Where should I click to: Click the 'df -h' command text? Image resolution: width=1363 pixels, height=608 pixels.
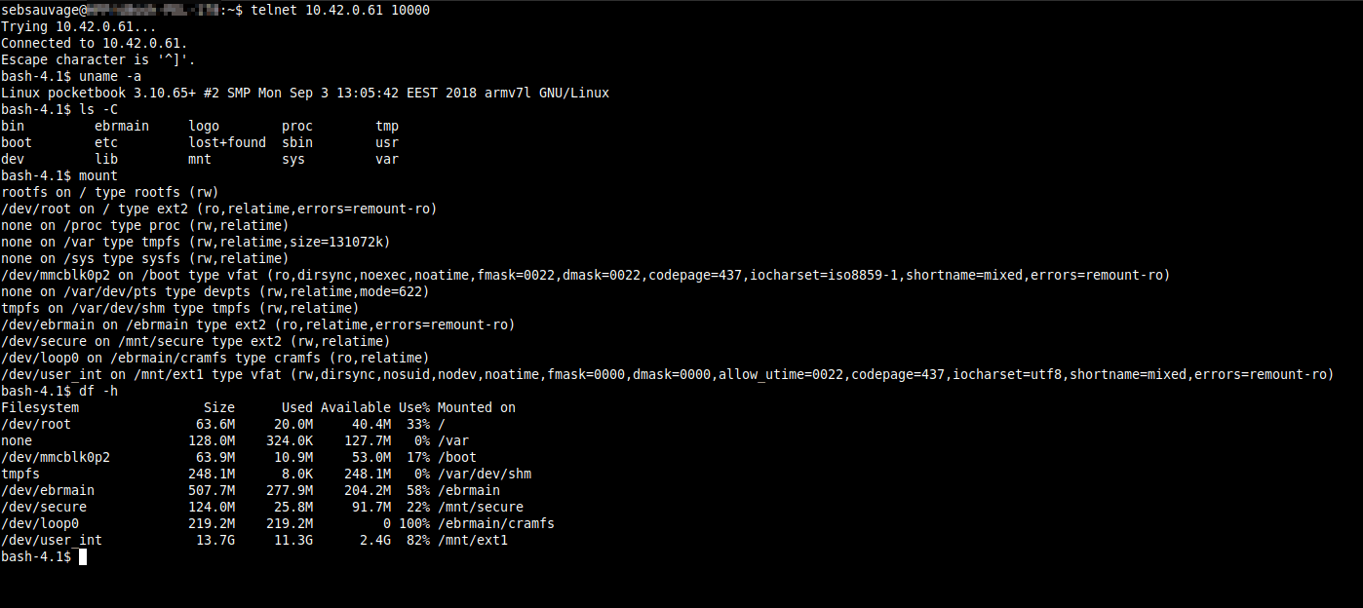point(98,391)
